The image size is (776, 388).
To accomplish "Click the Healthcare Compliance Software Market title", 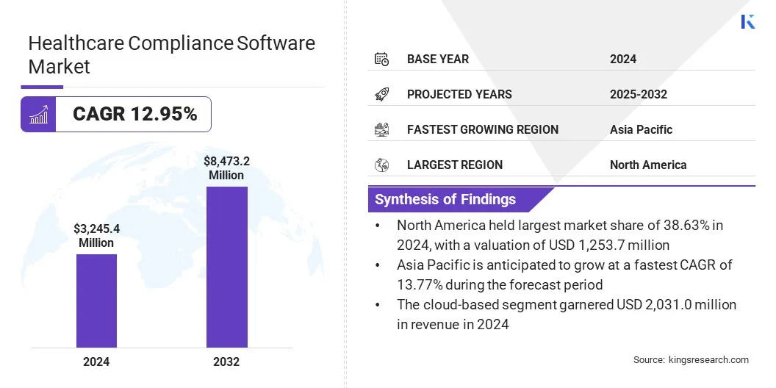I will 171,54.
